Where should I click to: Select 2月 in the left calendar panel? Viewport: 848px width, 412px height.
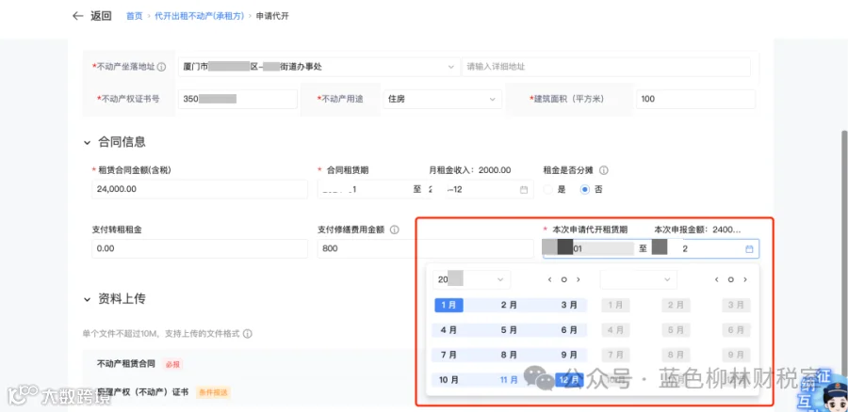(509, 305)
